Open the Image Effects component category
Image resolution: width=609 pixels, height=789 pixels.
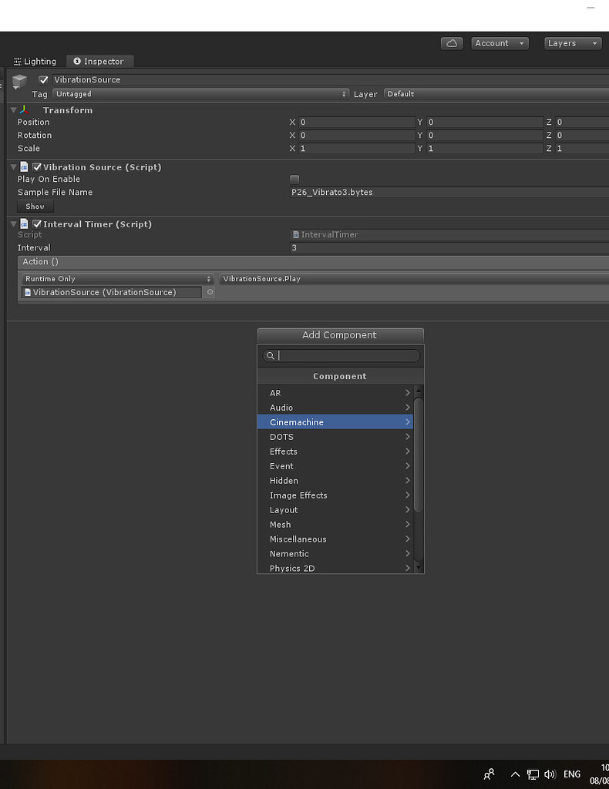click(335, 495)
